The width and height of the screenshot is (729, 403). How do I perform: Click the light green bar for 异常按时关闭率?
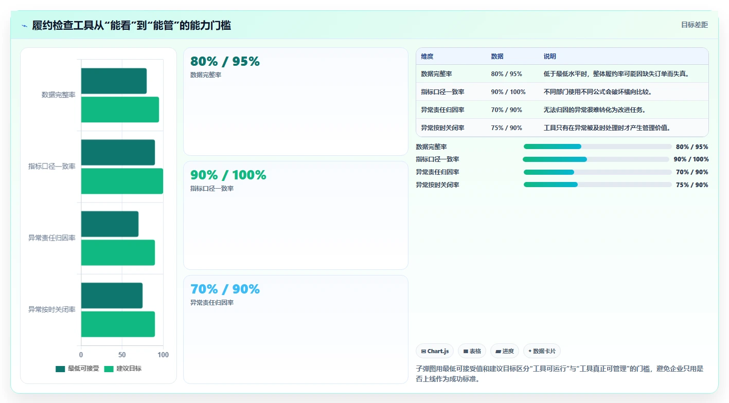pos(118,324)
